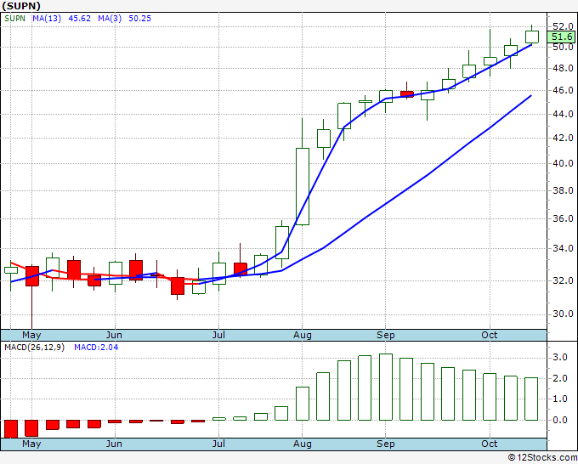
Task: Click the 50.0 price axis label
Action: point(563,47)
